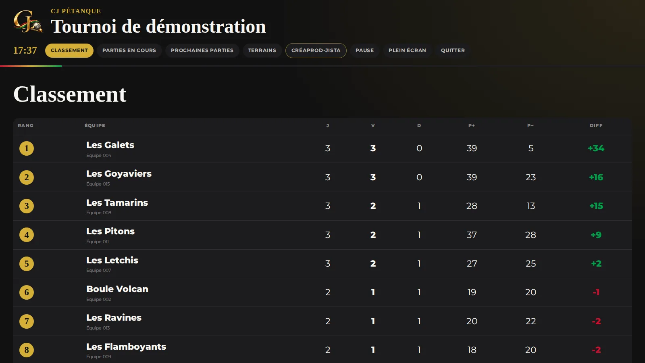This screenshot has width=645, height=363.
Task: Select team name Les Flamboyants
Action: click(x=126, y=346)
